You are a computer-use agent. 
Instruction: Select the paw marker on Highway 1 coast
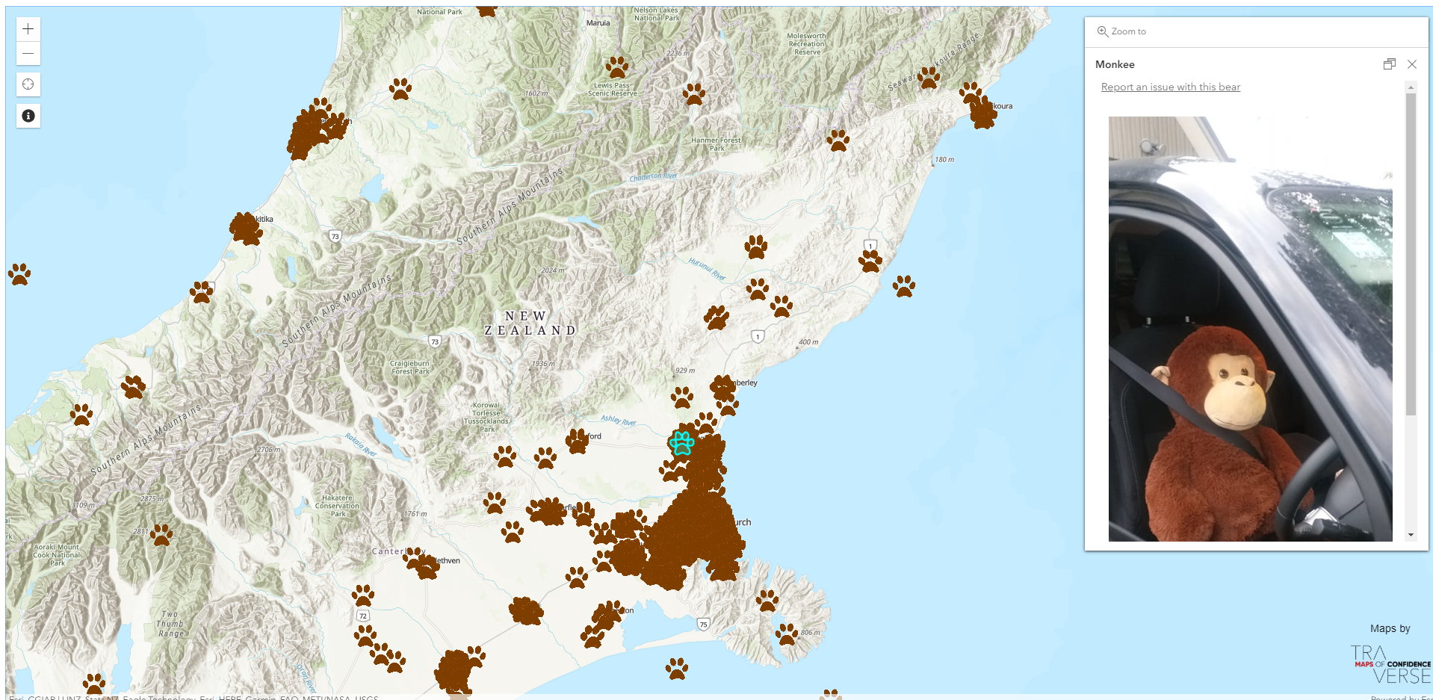pos(870,261)
